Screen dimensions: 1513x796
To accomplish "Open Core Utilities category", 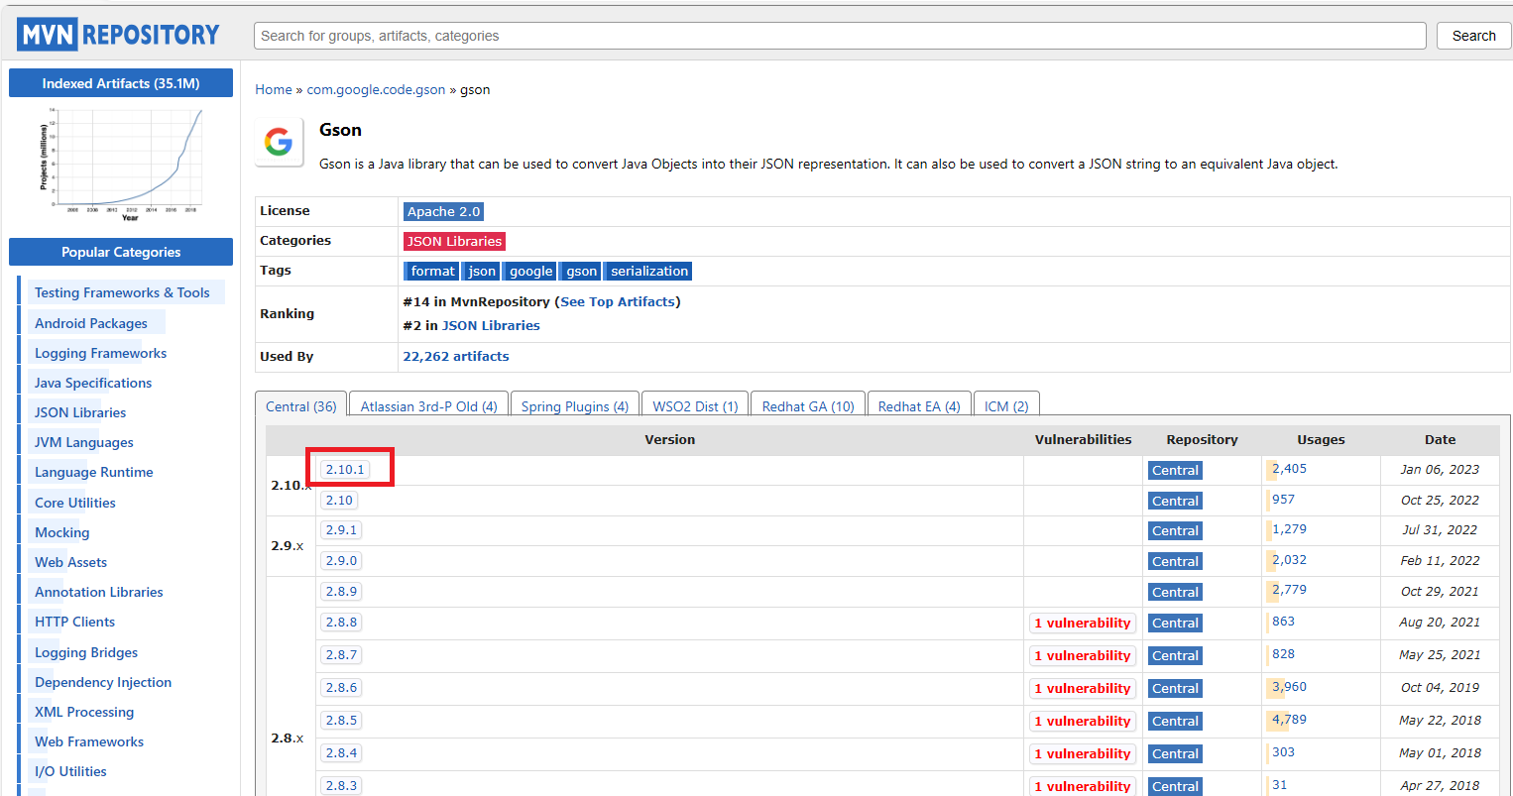I will [x=75, y=503].
